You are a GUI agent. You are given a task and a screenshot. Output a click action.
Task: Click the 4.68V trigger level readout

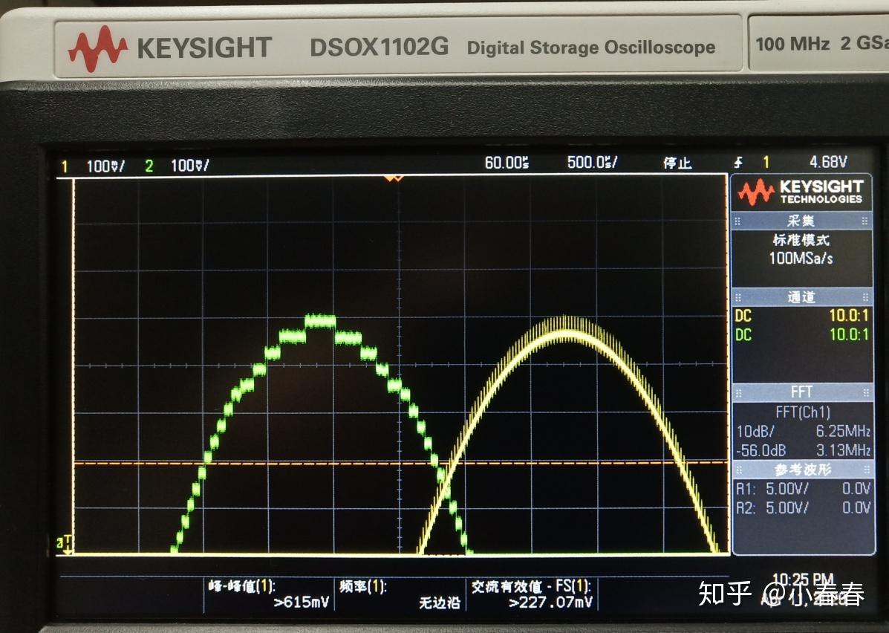pos(828,162)
